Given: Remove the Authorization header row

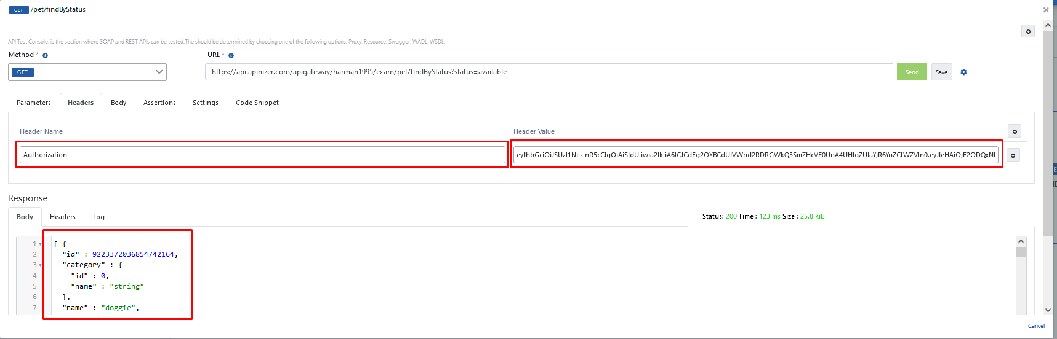Looking at the screenshot, I should [1013, 155].
